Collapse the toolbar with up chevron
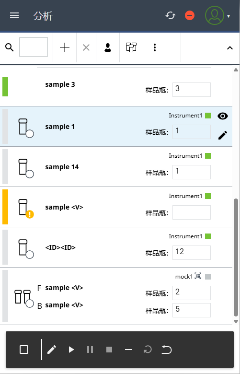 [230, 48]
